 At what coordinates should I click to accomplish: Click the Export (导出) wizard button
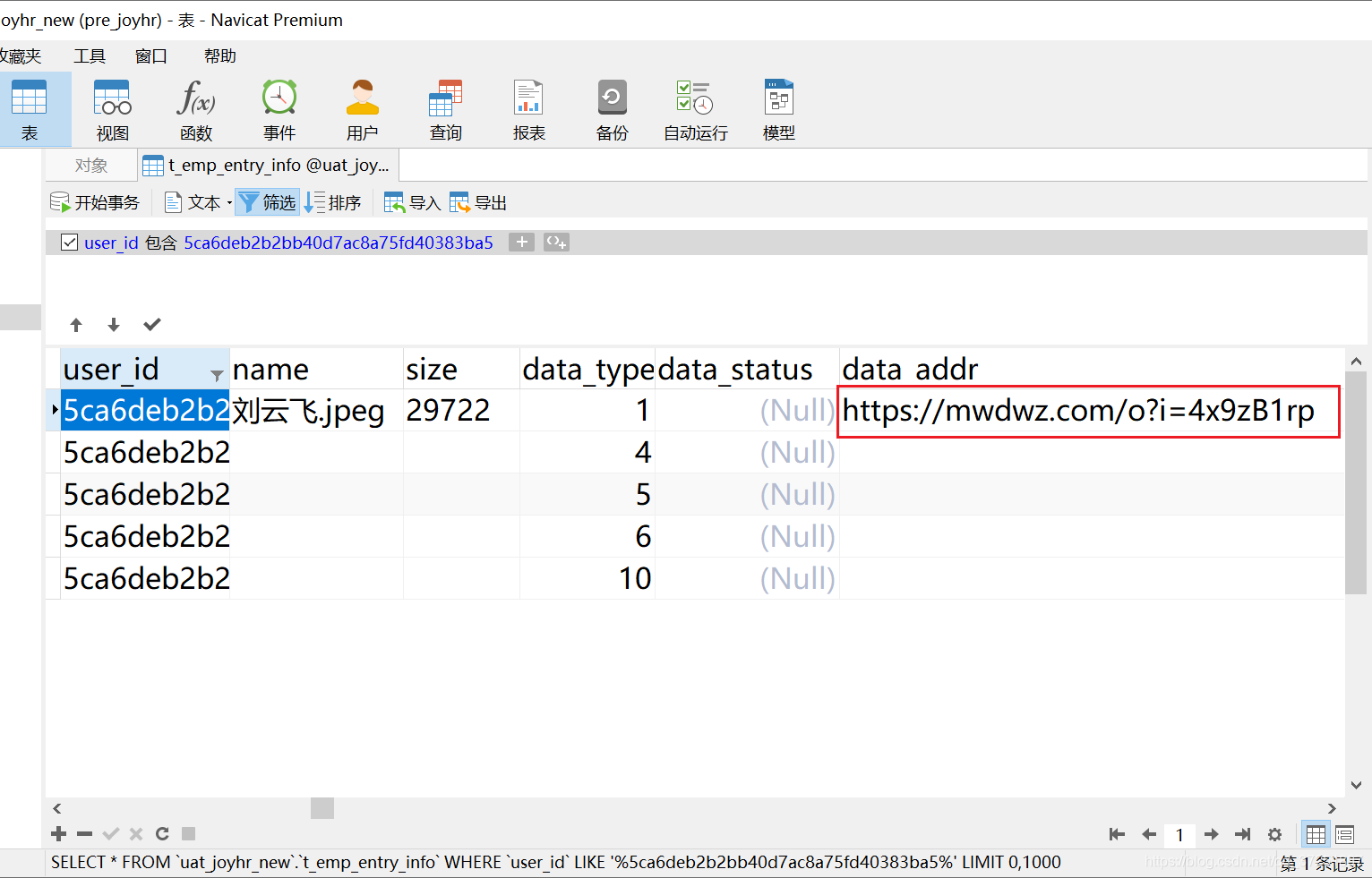[x=478, y=202]
